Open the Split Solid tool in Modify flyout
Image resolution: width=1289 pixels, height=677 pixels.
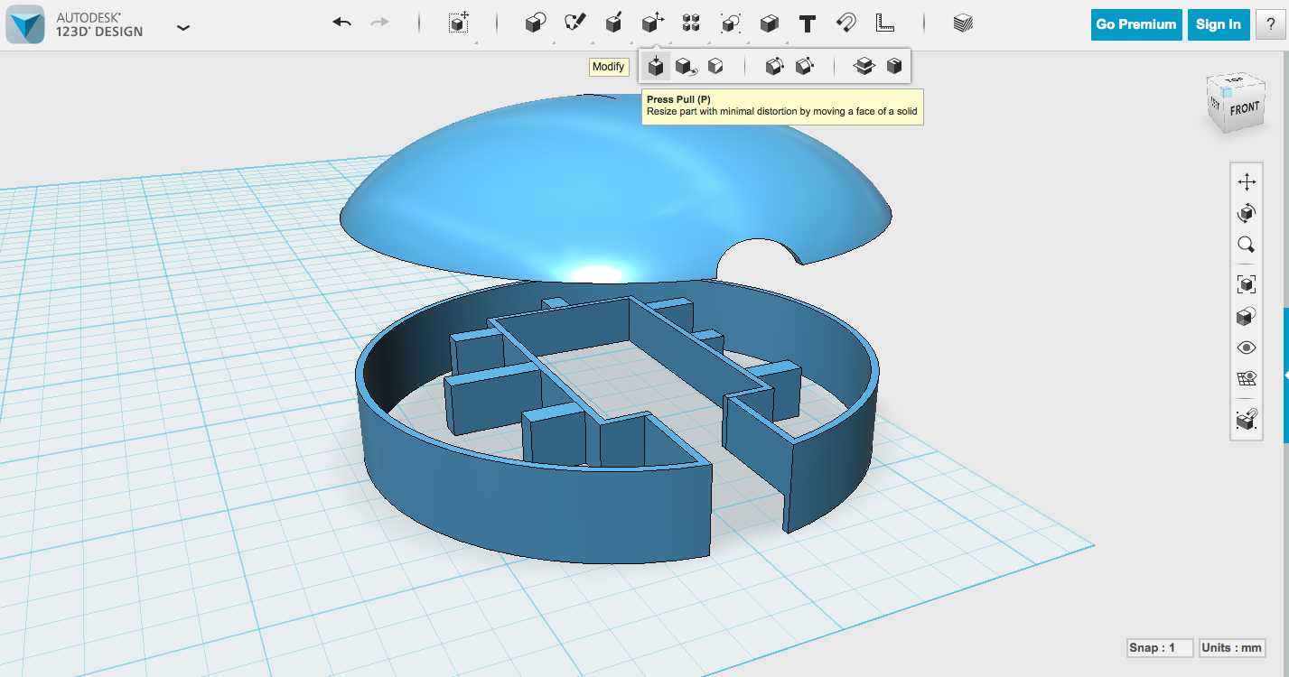pos(864,66)
